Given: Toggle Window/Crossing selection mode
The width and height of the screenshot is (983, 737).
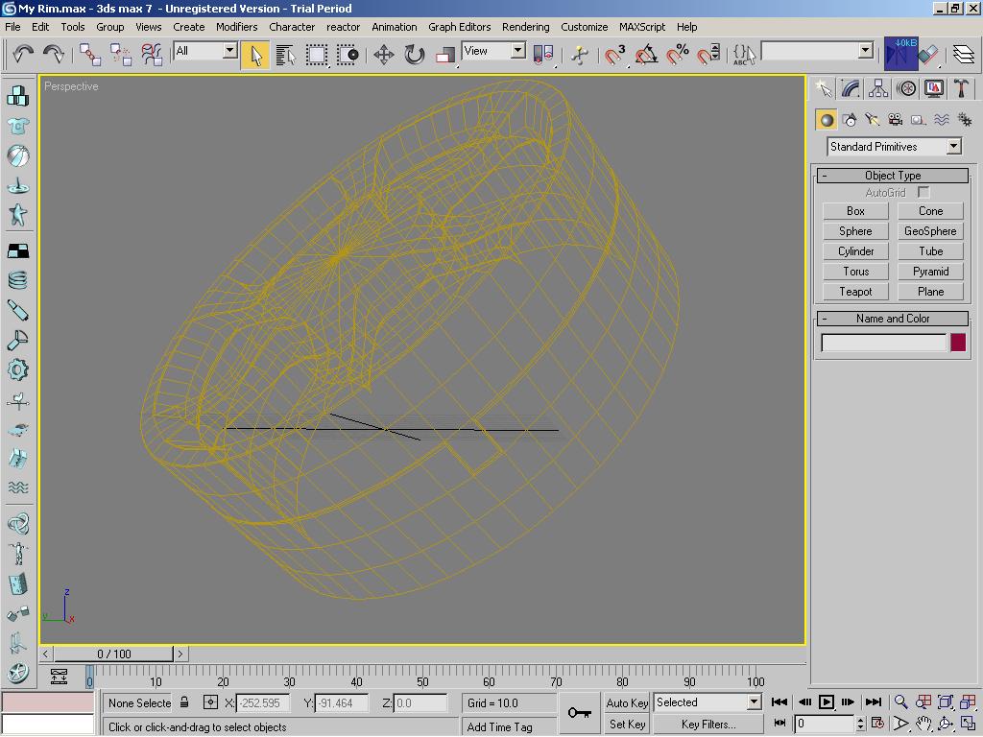Looking at the screenshot, I should click(x=348, y=55).
